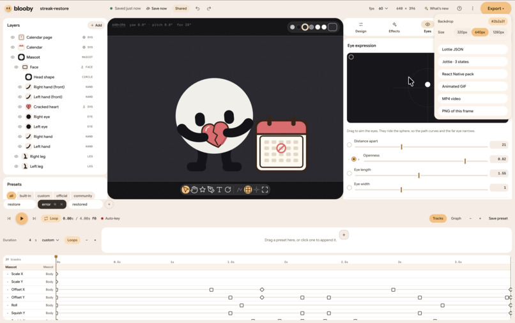Hide the Left leg layer

tap(16, 167)
